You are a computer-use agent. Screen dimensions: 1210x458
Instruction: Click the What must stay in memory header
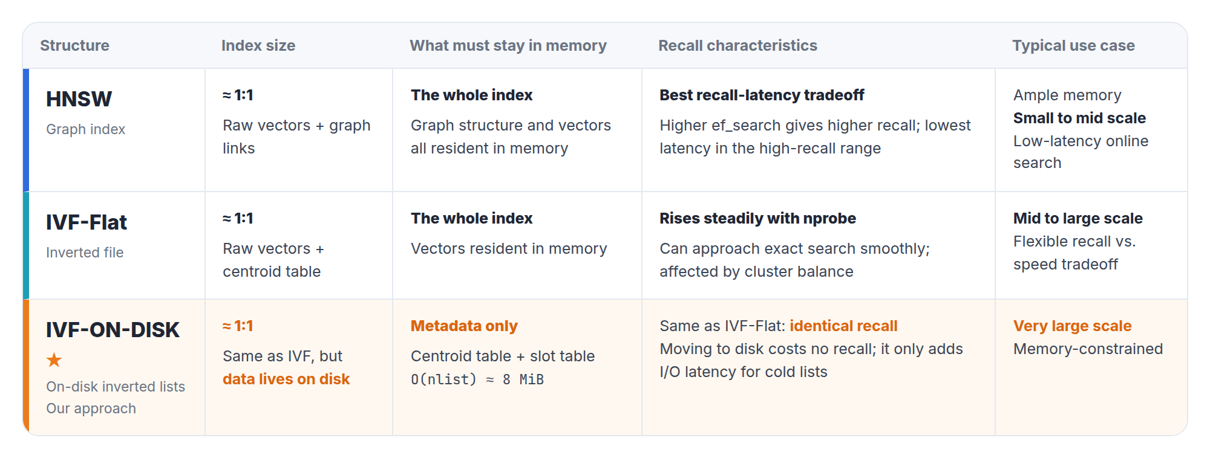[508, 45]
